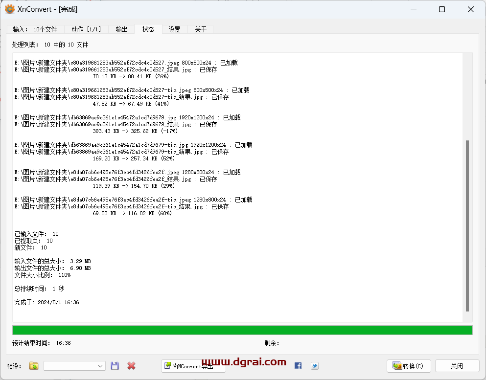Click the e8da07...fea2f_结果.jpg 已保存 line

tap(116, 179)
